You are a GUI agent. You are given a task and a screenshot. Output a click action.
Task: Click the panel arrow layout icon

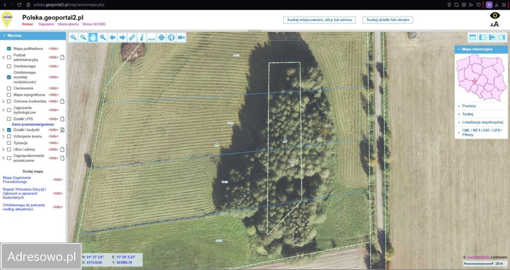pyautogui.click(x=492, y=37)
